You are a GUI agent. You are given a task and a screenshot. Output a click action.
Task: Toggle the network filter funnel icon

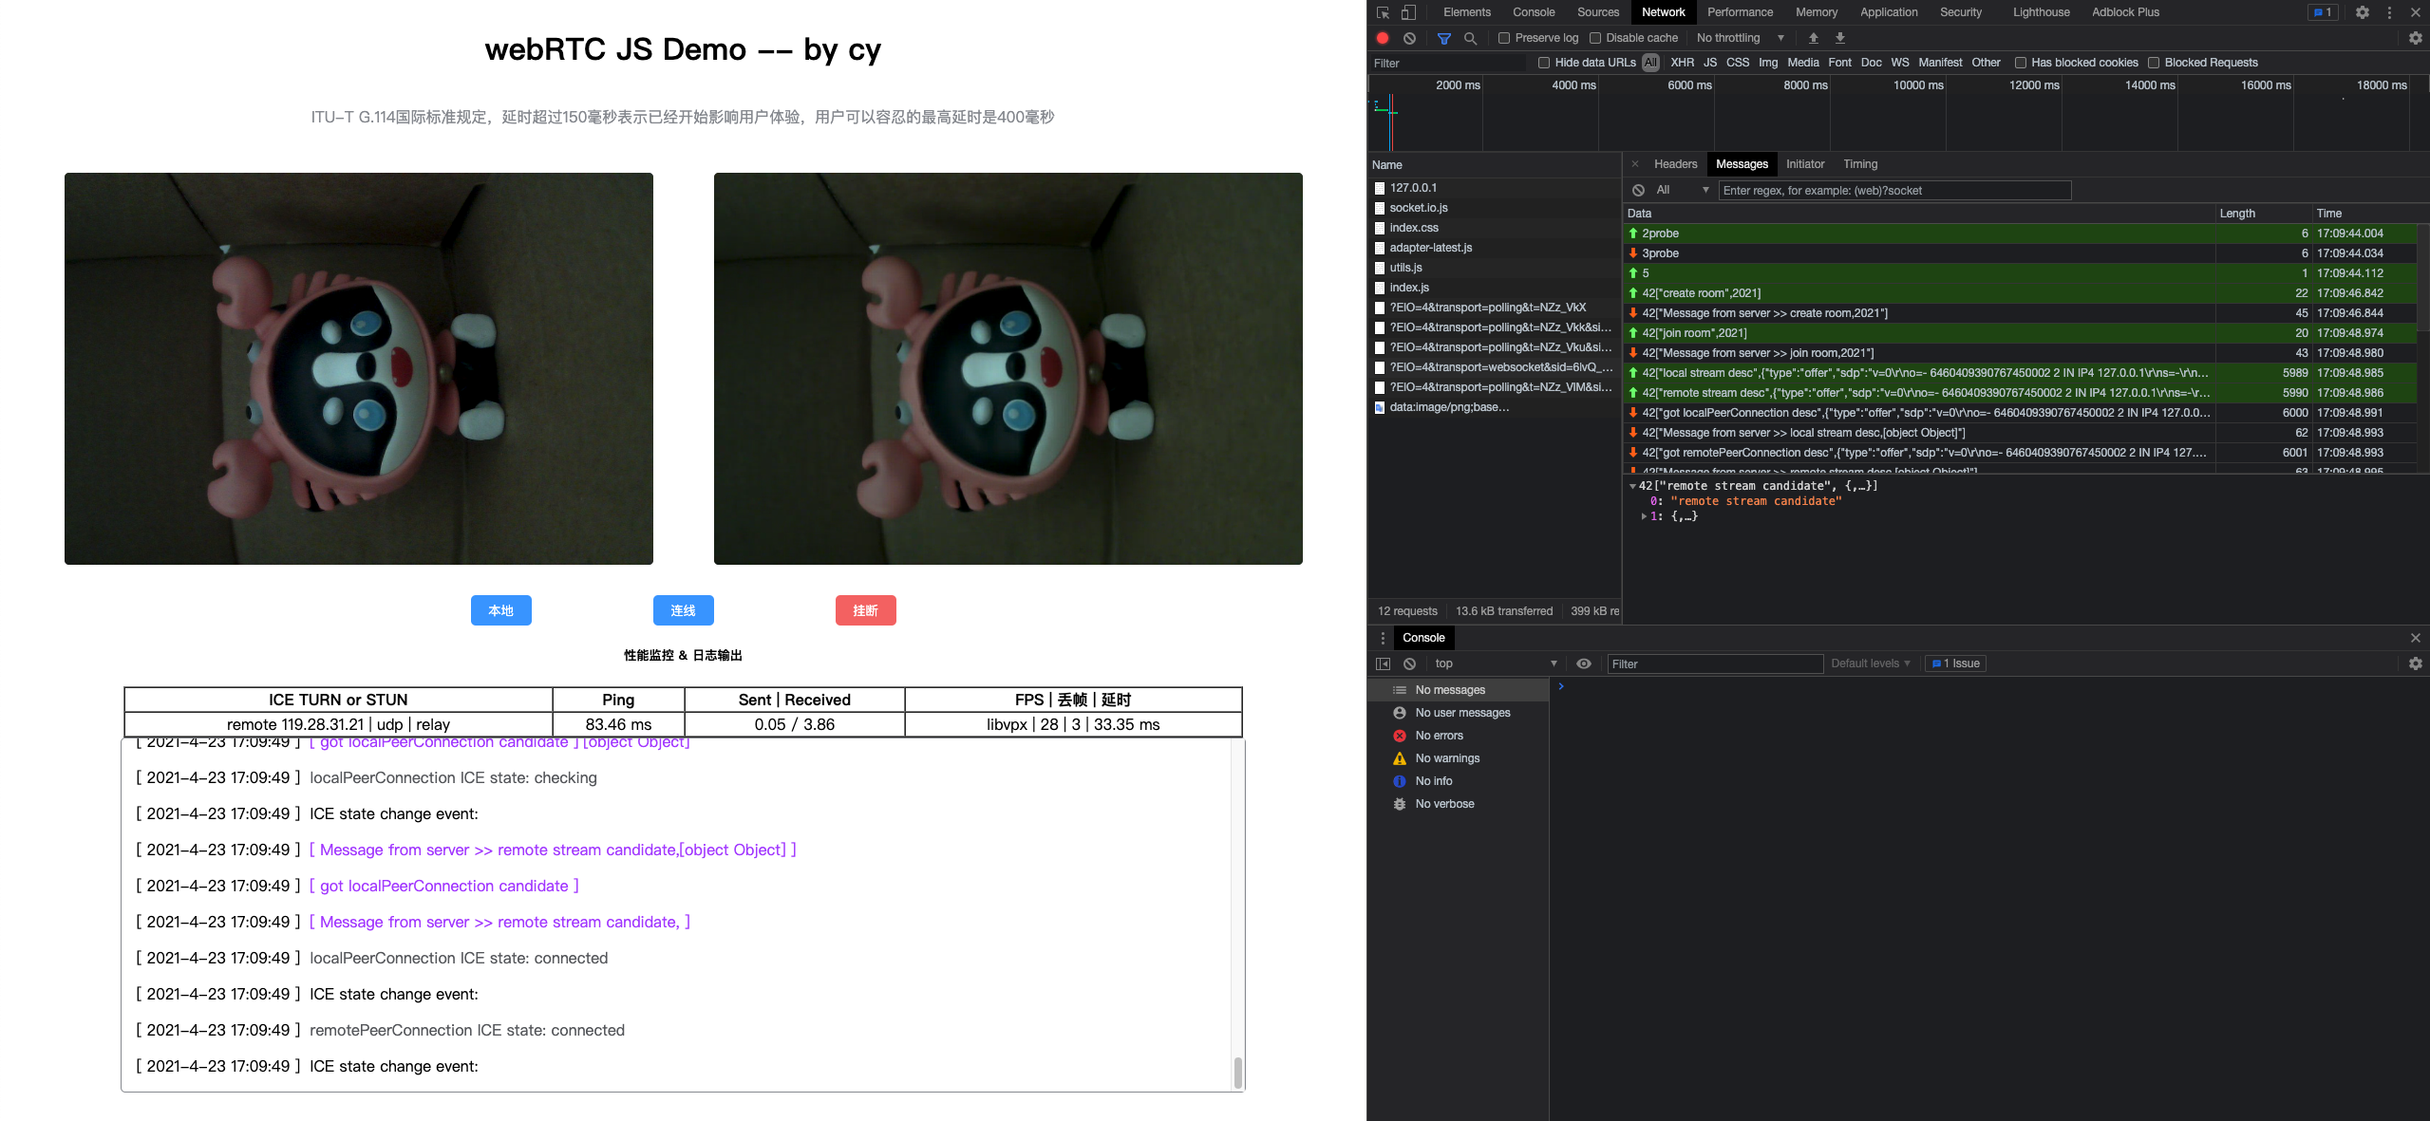coord(1443,38)
